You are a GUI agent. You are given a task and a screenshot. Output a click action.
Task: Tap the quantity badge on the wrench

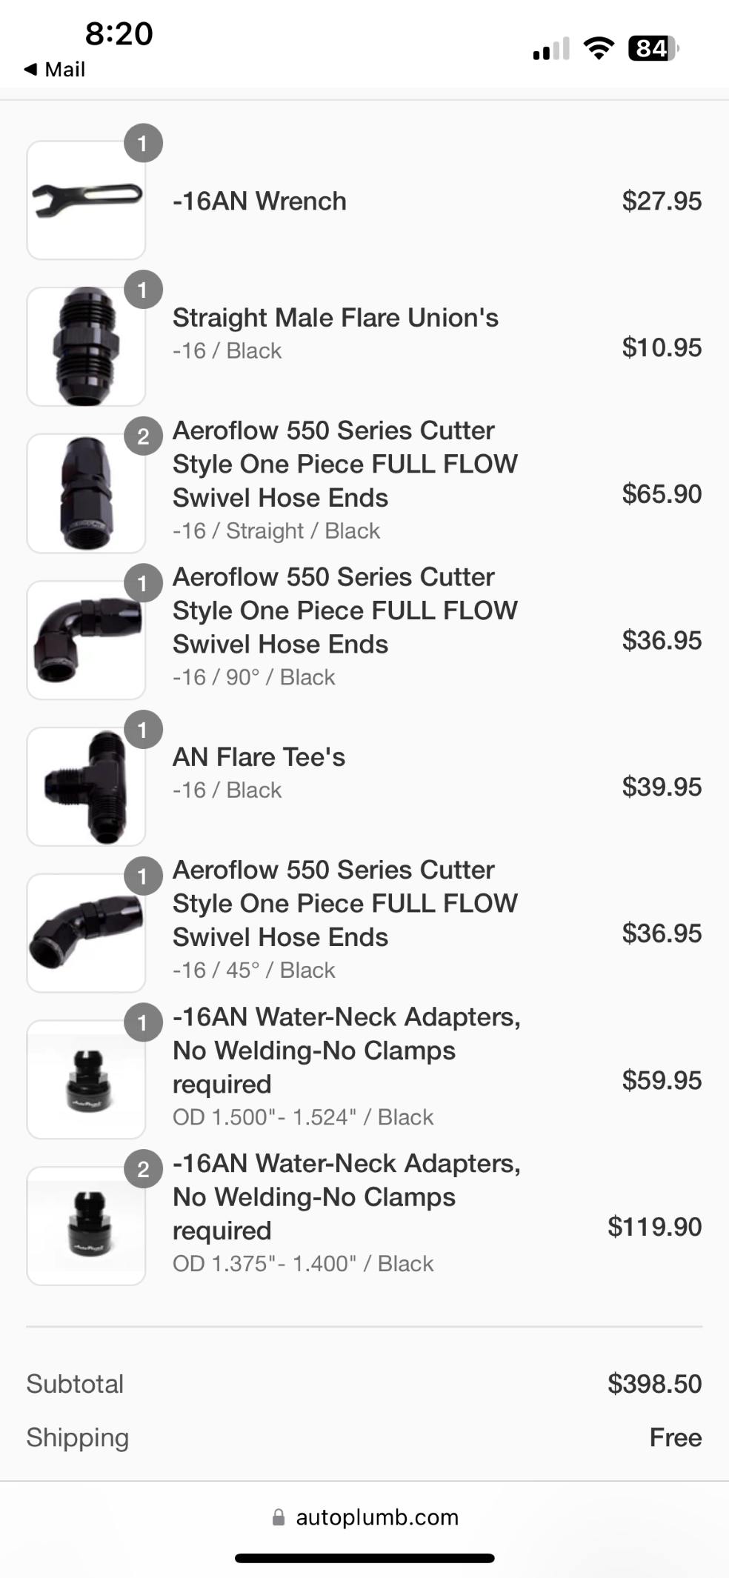(x=143, y=143)
